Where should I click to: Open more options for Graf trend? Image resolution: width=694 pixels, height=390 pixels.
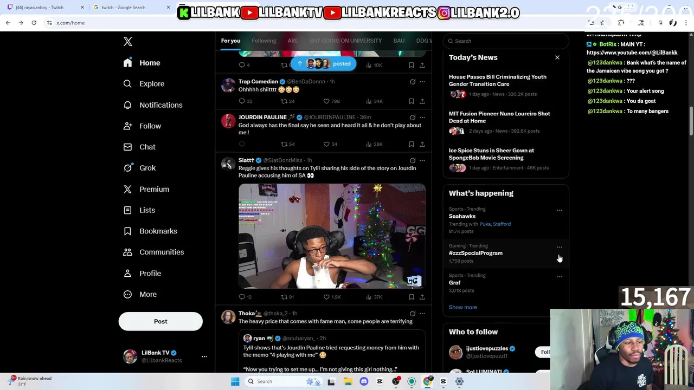point(560,277)
